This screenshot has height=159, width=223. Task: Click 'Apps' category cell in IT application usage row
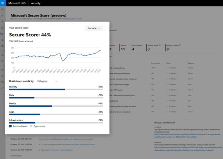coord(190,84)
